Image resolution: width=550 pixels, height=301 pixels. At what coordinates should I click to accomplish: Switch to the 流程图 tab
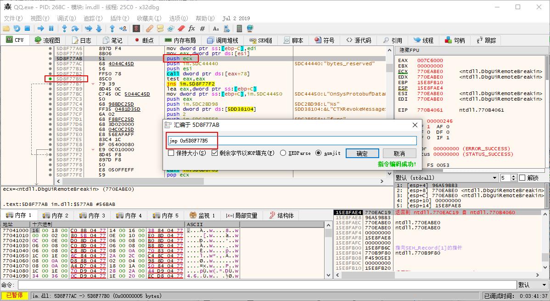[47, 40]
